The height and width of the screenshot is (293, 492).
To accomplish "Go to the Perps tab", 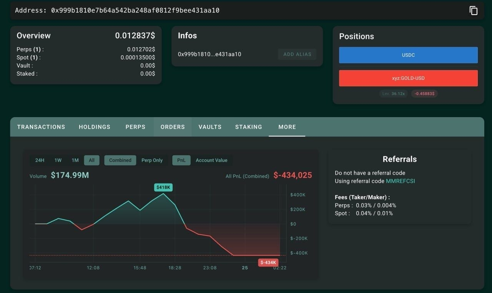I will (x=135, y=127).
